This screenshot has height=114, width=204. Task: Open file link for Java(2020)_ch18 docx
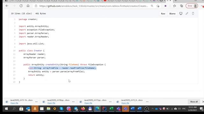(51, 103)
